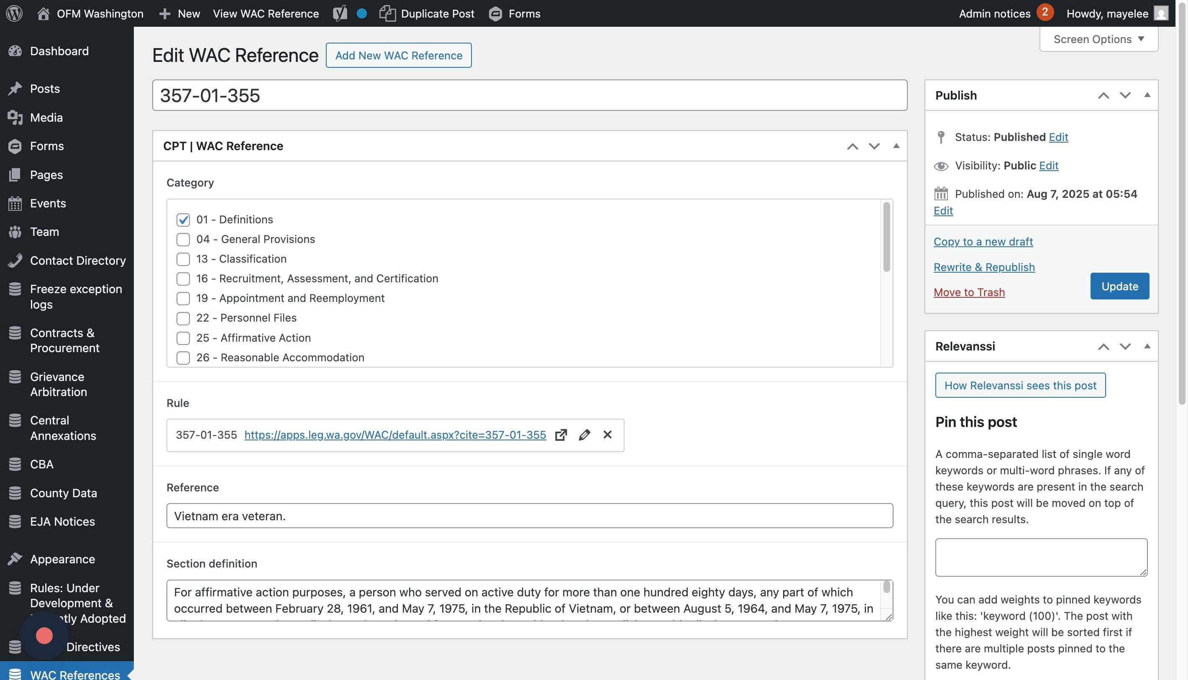Screen dimensions: 1188x680
Task: Open Dashboard from the sidebar
Action: point(59,51)
